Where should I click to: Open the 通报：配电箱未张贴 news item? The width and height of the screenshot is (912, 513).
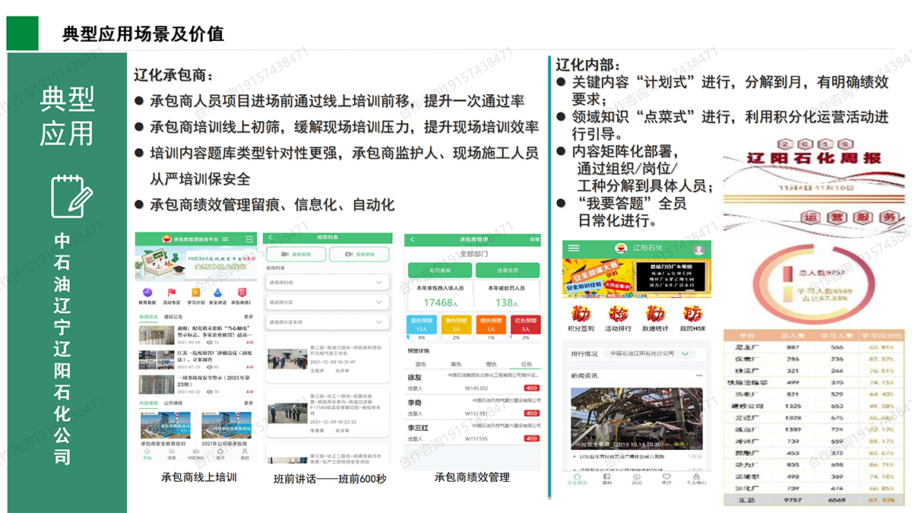pyautogui.click(x=195, y=334)
